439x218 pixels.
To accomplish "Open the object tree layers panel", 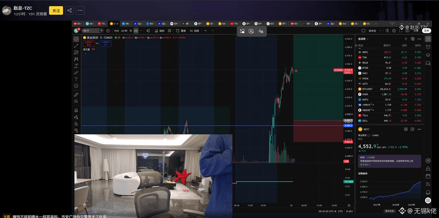I will [x=428, y=55].
